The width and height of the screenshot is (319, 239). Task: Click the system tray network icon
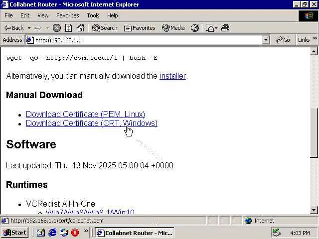pyautogui.click(x=277, y=233)
